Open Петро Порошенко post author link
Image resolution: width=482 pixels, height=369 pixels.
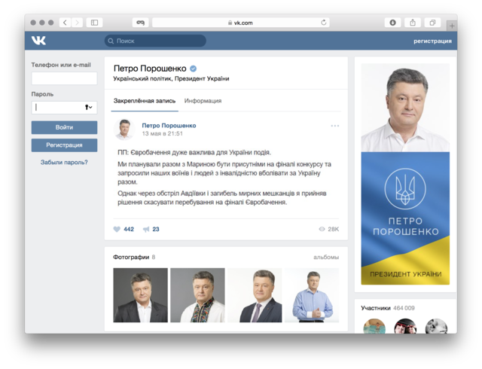(x=169, y=126)
